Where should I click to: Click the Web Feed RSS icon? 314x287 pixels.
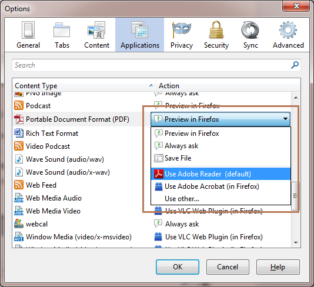19,185
